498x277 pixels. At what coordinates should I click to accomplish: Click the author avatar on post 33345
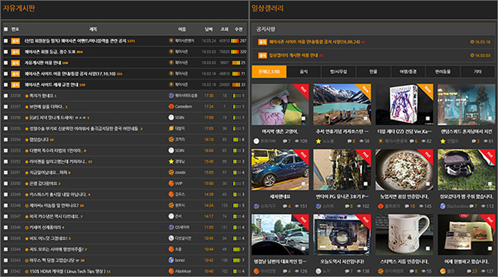(171, 238)
